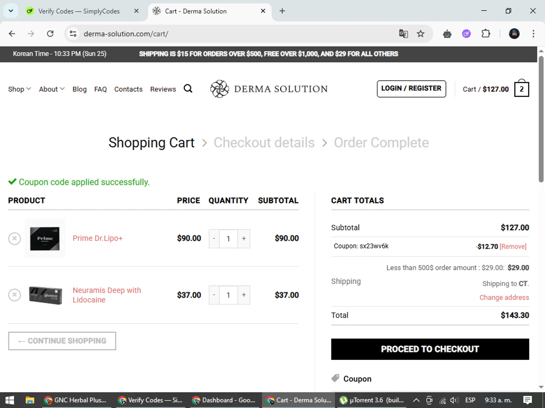Open the cart bag icon showing 2
Image resolution: width=545 pixels, height=408 pixels.
coord(521,88)
